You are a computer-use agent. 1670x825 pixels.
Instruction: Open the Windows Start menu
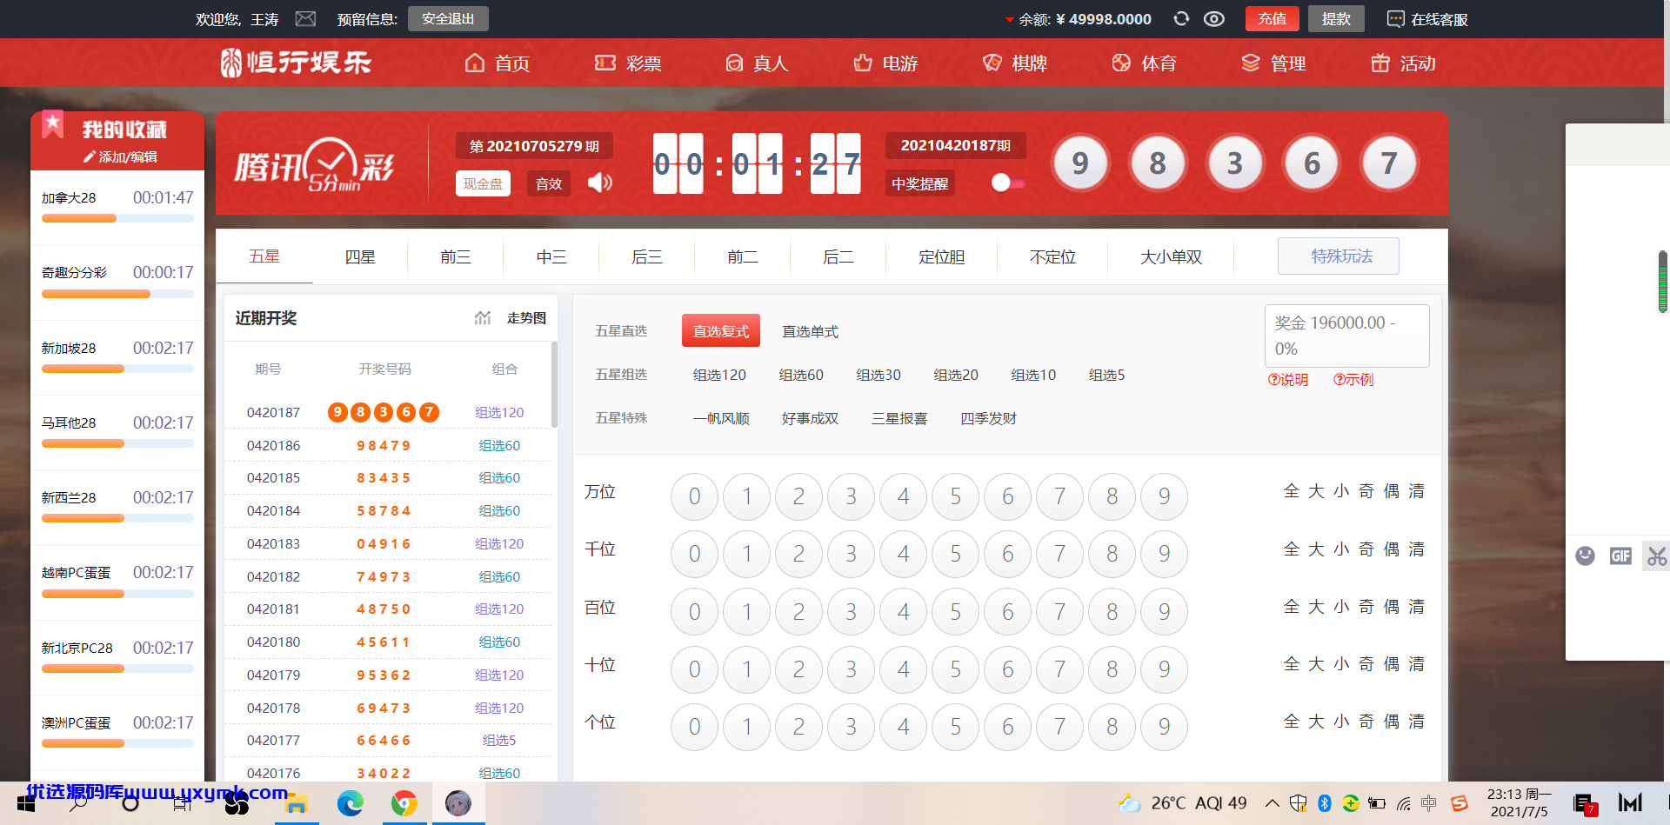coord(25,803)
